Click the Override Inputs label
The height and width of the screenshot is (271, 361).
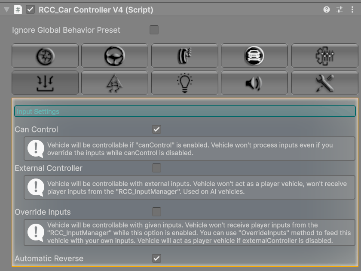point(43,212)
